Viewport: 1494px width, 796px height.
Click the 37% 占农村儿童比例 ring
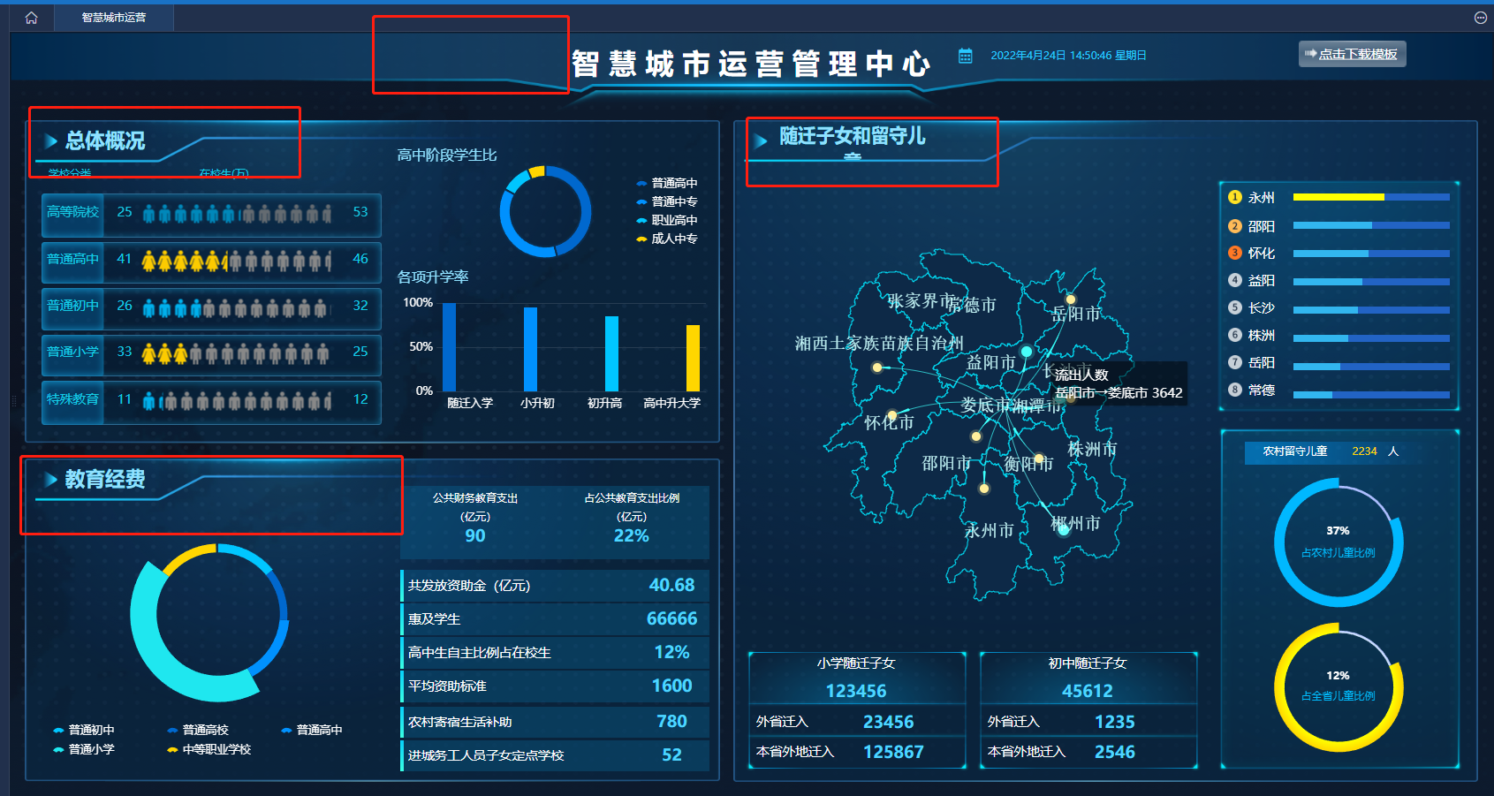(x=1339, y=542)
